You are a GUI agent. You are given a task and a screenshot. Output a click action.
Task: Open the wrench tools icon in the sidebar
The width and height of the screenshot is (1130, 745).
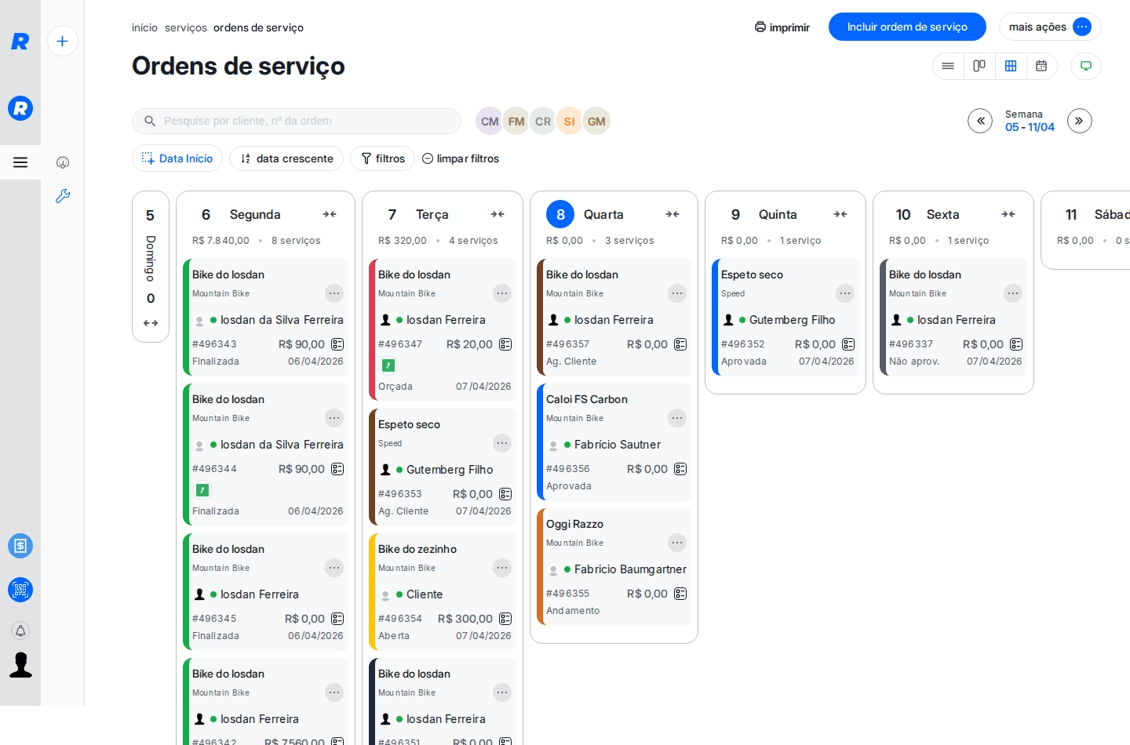(x=63, y=196)
